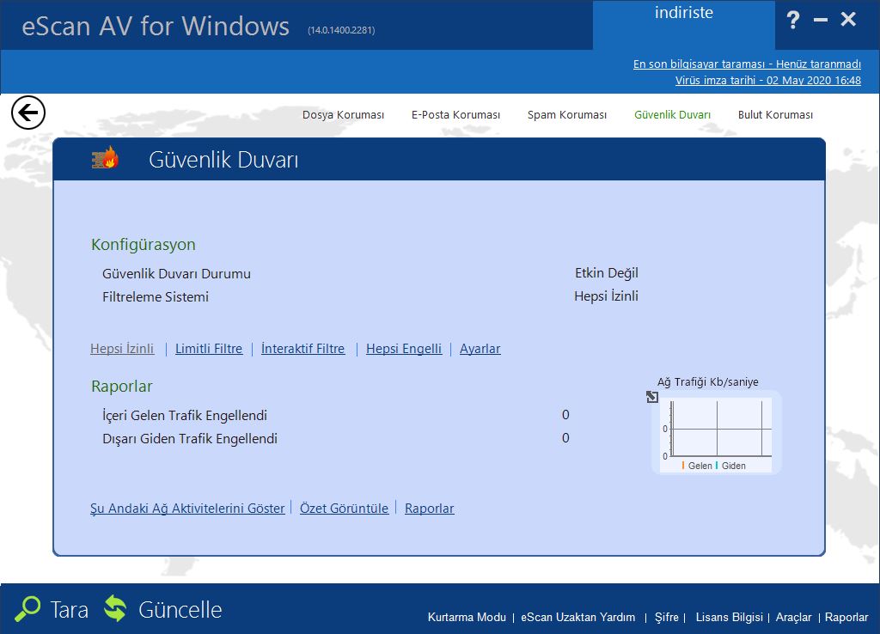Image resolution: width=880 pixels, height=634 pixels.
Task: Click version number 14.0.1400.2281
Action: point(341,30)
